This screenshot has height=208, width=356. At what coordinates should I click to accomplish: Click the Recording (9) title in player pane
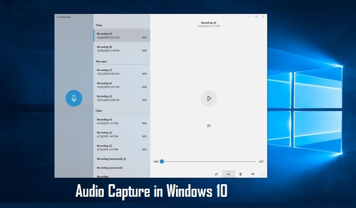pos(208,23)
